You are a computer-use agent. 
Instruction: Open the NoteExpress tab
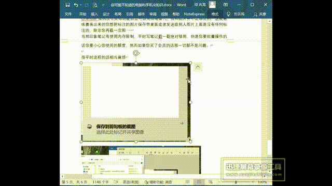pos(194,14)
